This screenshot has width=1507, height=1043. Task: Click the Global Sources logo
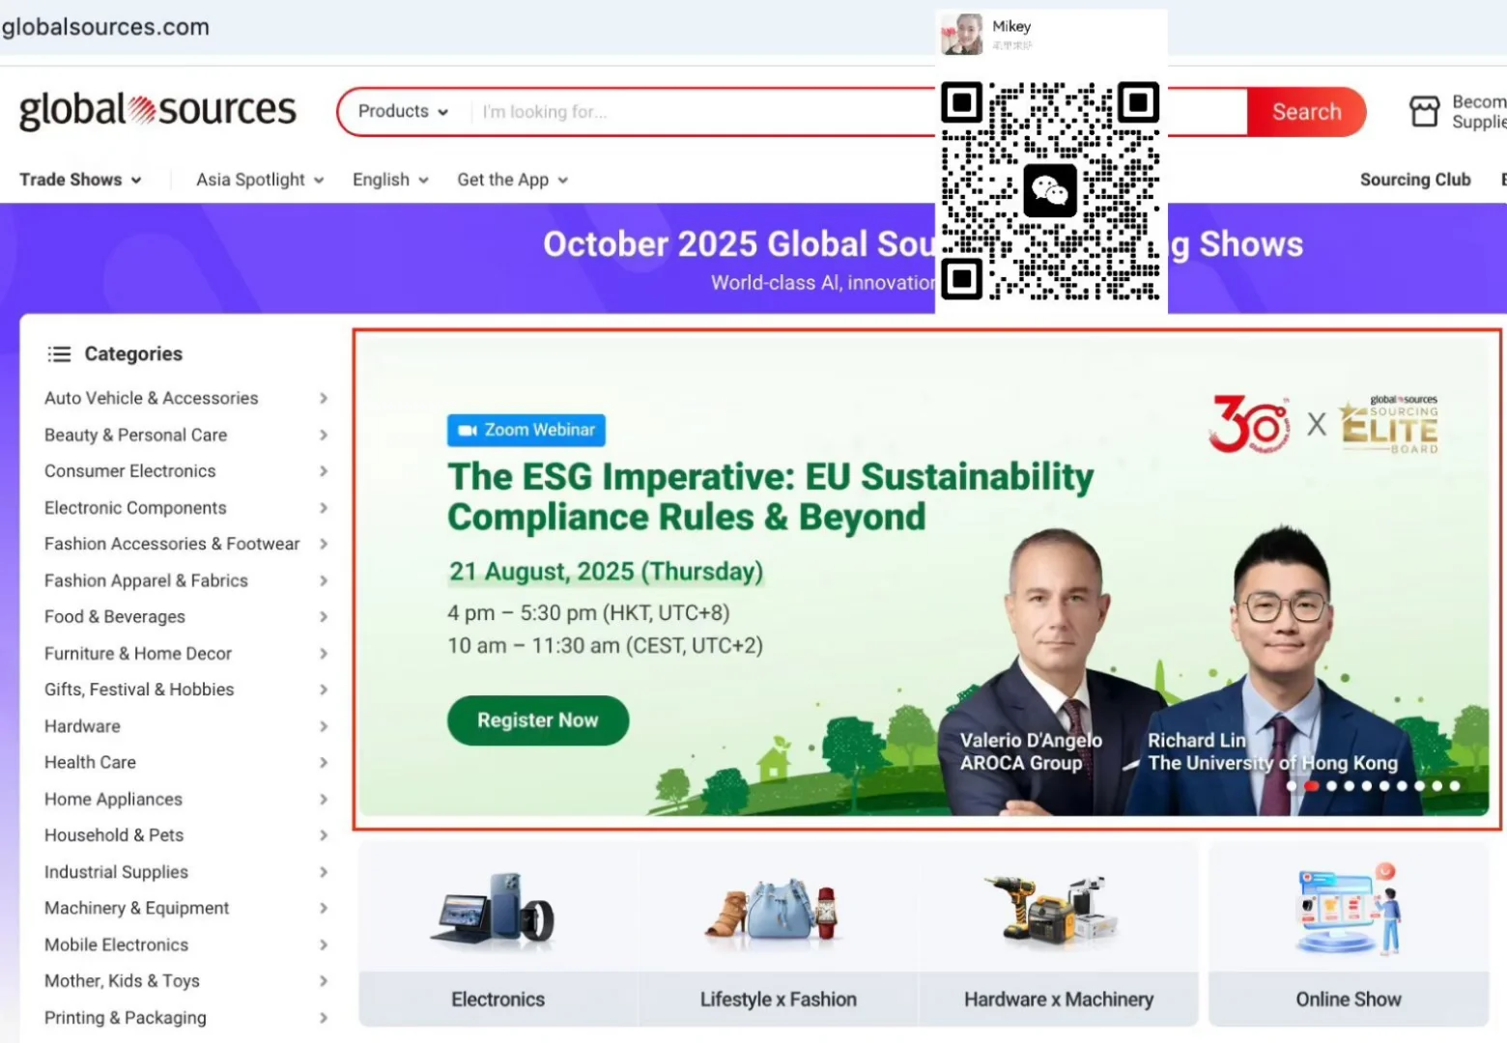click(157, 111)
